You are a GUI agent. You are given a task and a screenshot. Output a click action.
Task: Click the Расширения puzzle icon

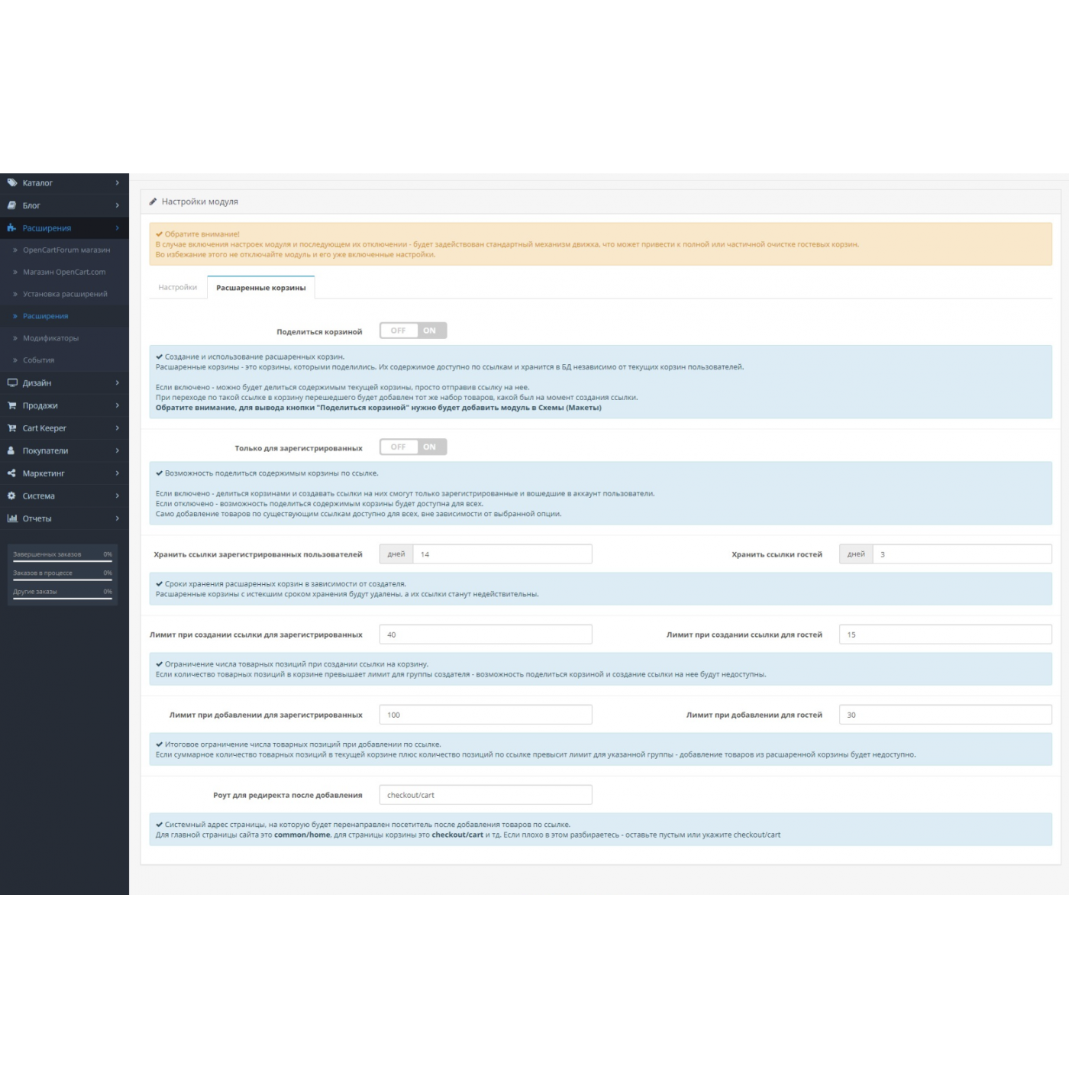pyautogui.click(x=12, y=228)
